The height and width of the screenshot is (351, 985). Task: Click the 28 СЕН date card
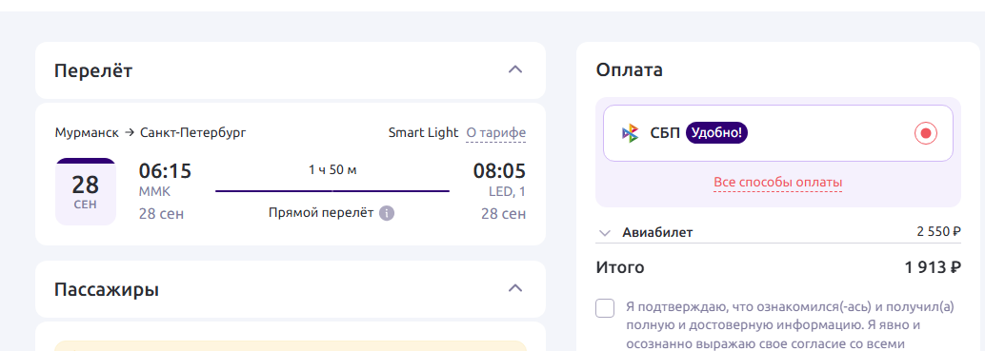86,191
